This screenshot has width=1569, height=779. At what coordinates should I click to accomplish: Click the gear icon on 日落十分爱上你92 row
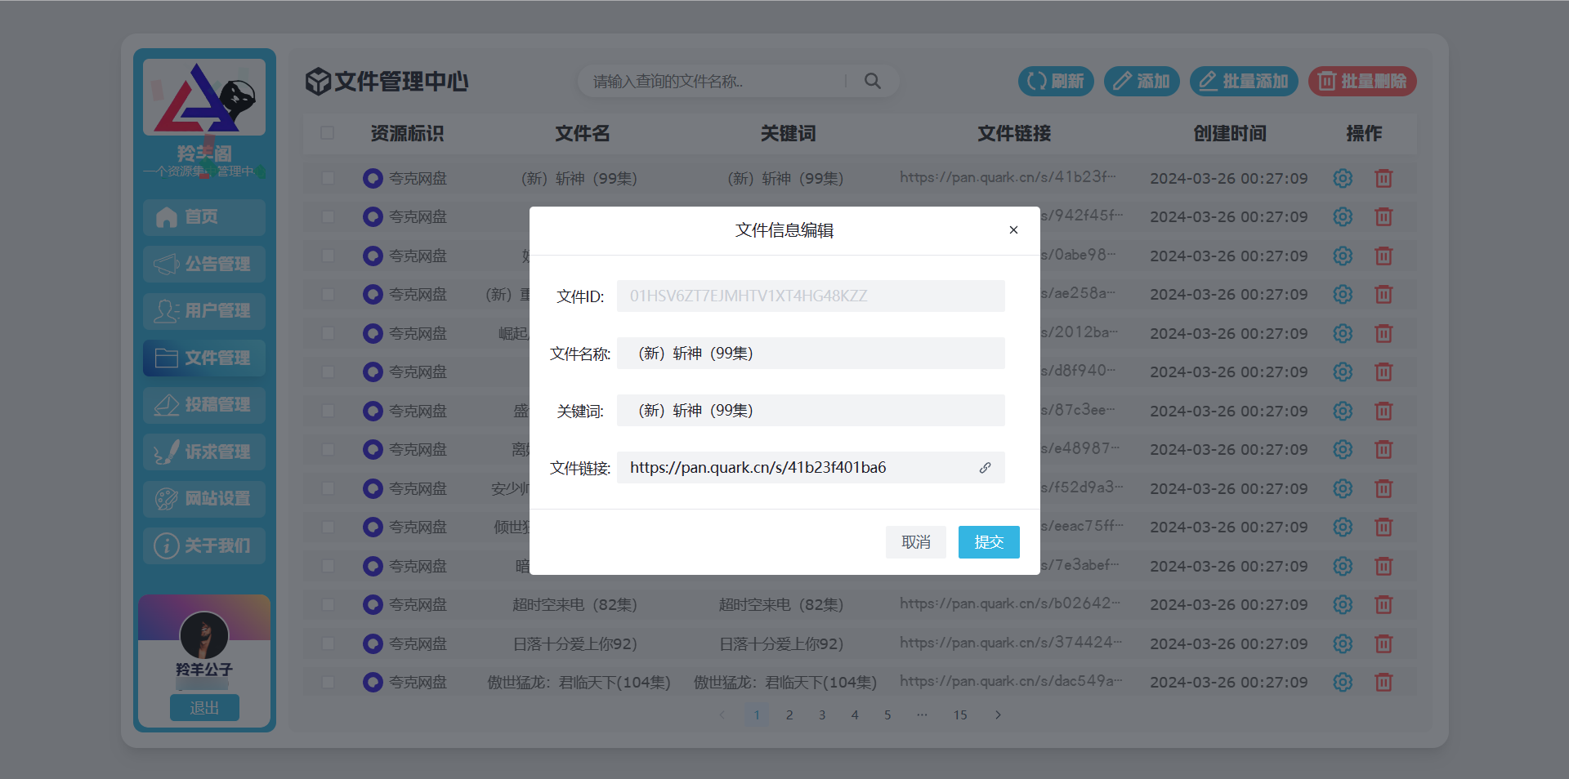point(1343,643)
